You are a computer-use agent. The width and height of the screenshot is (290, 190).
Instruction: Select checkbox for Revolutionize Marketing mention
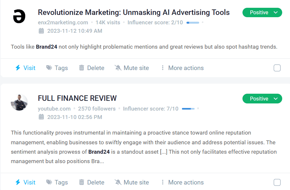tap(277, 68)
